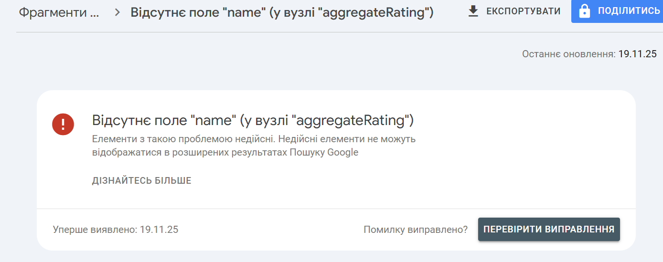Screen dimensions: 663x262
Task: Click the word "aggregateRating" in top breadcrumb title
Action: click(x=374, y=12)
